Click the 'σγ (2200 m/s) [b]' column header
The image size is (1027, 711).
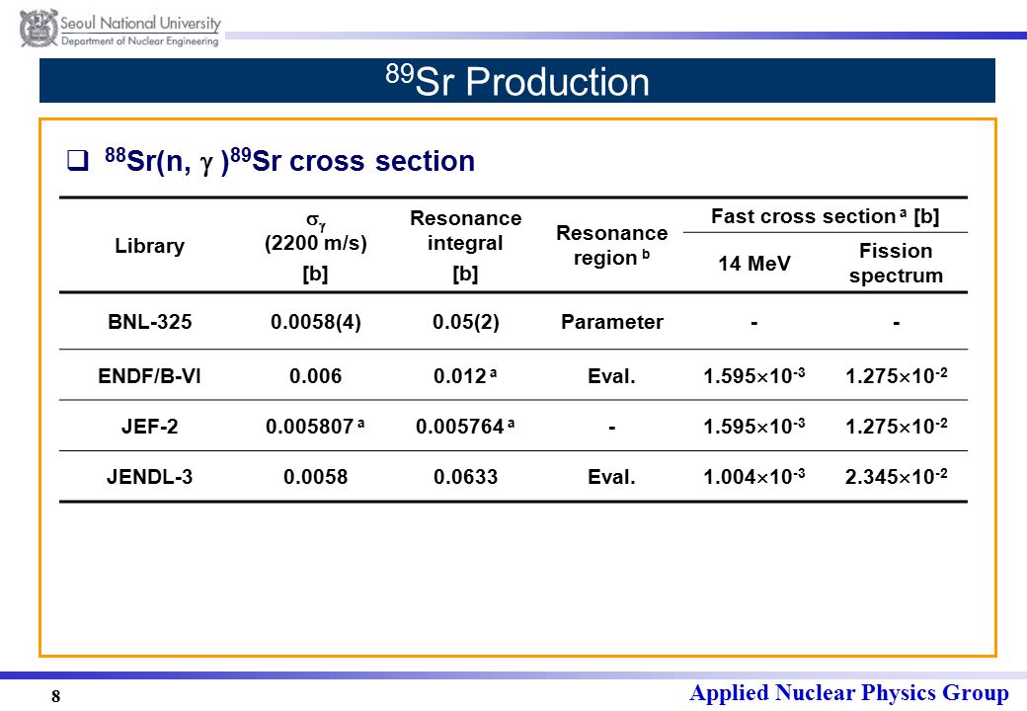click(316, 247)
